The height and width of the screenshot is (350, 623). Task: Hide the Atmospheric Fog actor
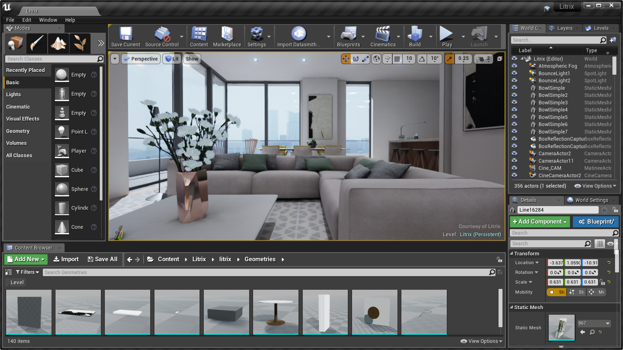point(515,66)
